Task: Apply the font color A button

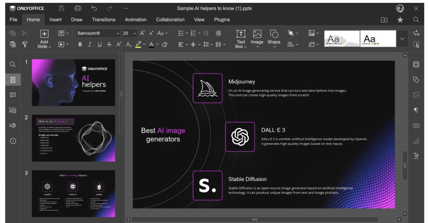Action: [151, 44]
